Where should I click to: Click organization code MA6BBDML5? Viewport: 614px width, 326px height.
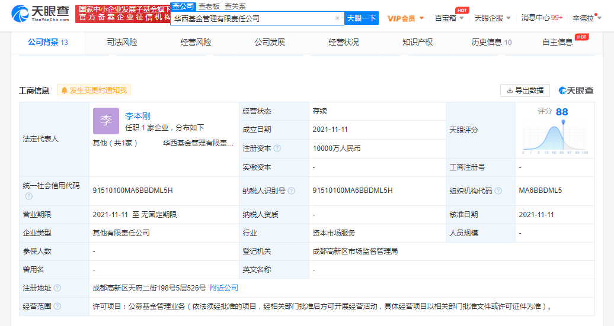pos(541,191)
